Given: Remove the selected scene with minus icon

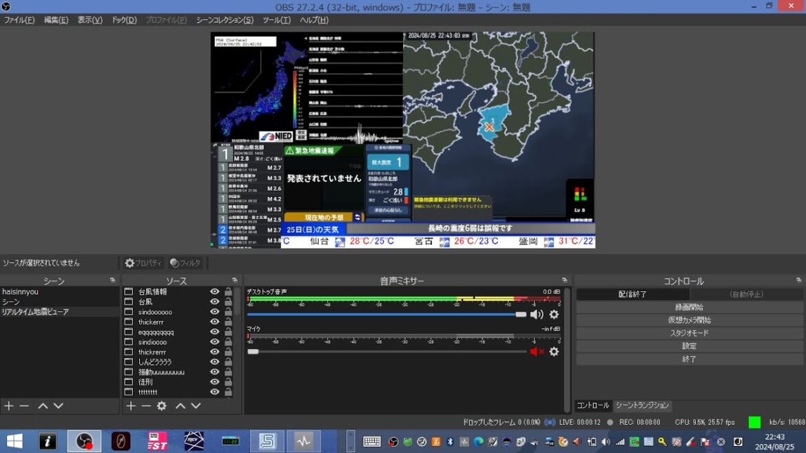Looking at the screenshot, I should [24, 406].
